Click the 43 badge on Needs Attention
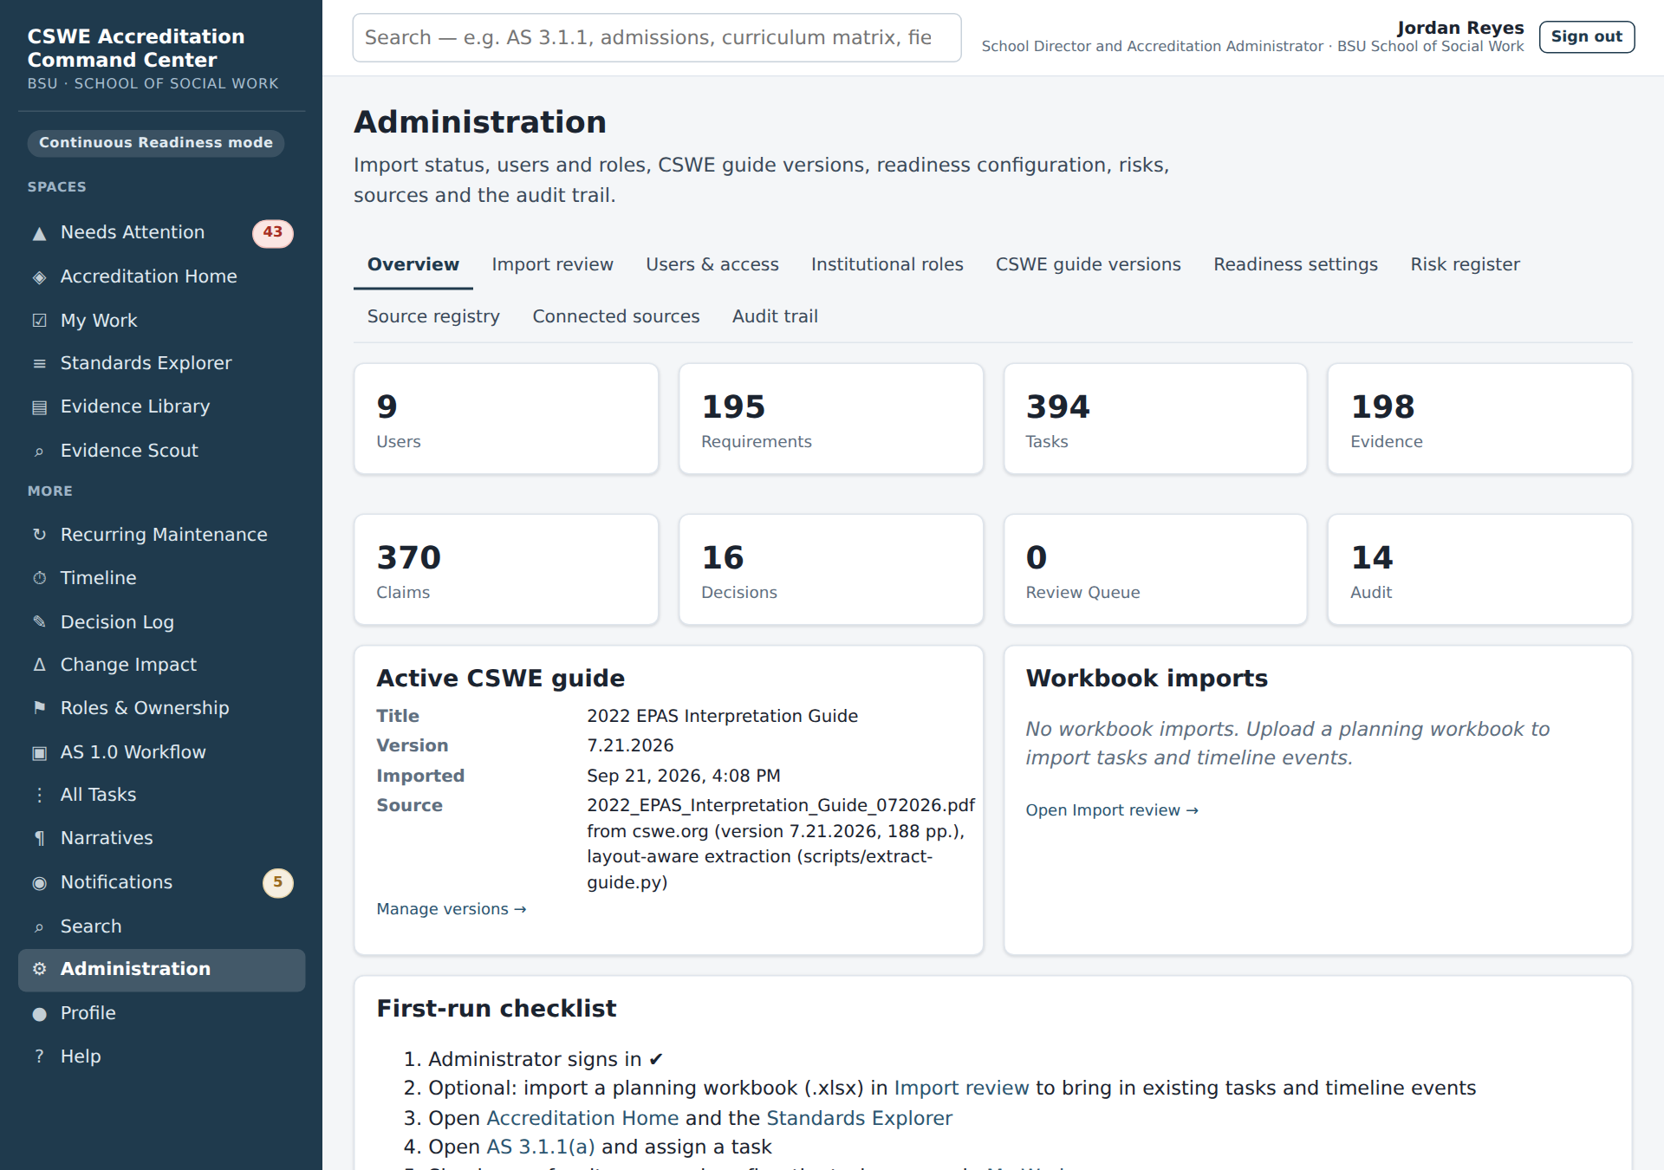 (272, 232)
